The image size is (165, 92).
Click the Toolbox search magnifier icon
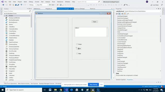click(30, 11)
